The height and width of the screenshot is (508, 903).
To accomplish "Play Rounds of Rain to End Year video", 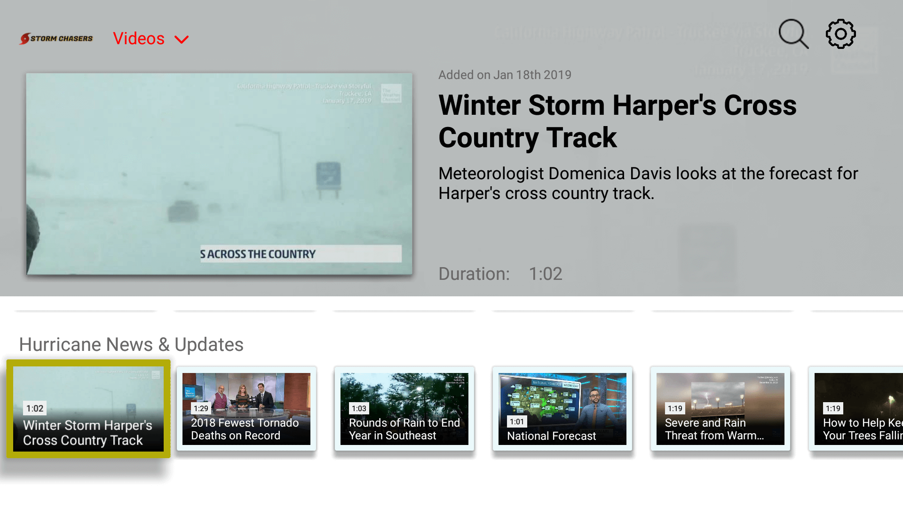I will 404,409.
